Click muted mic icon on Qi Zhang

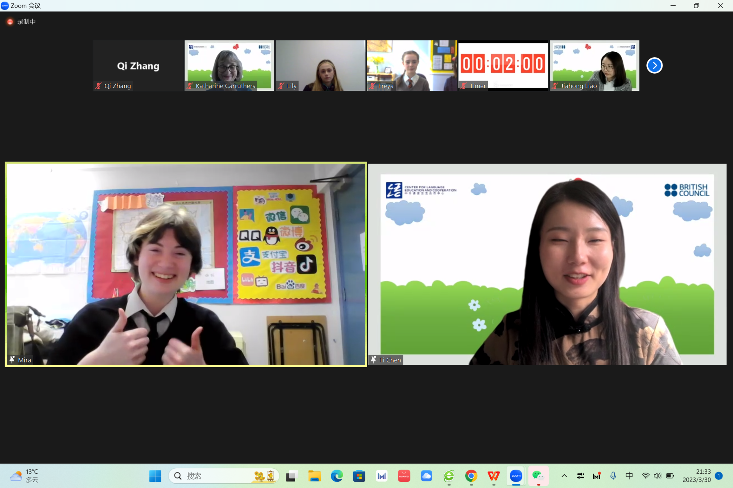[98, 86]
